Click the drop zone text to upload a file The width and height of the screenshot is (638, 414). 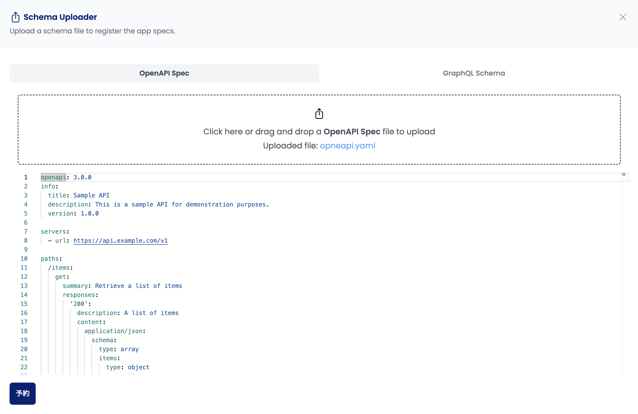pyautogui.click(x=319, y=132)
